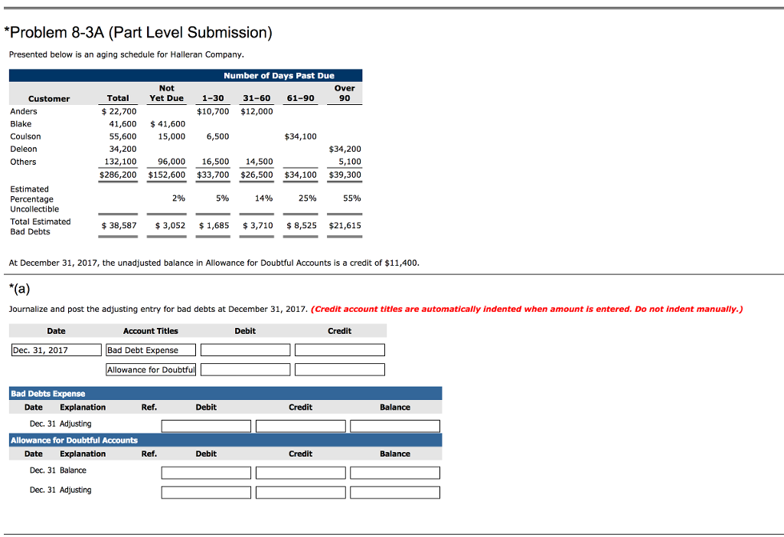Click the Credit field for Allowance for Doubtful entry

tap(339, 369)
